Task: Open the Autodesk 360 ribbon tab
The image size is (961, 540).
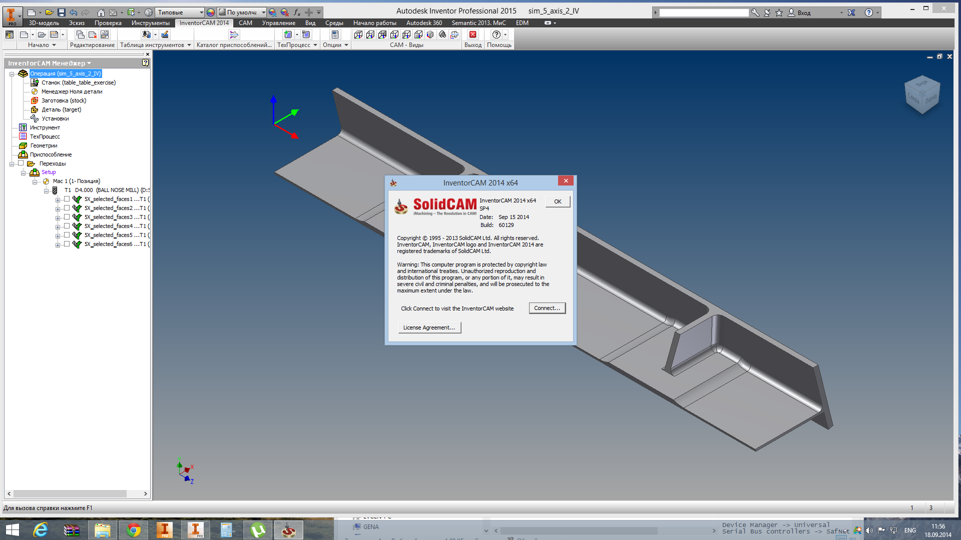Action: coord(424,23)
